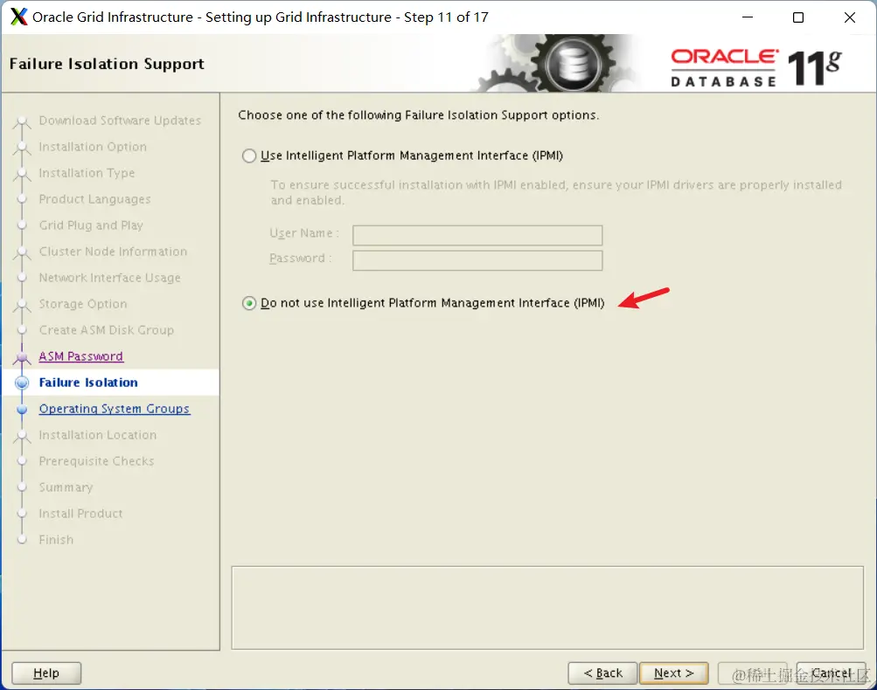The image size is (877, 690).
Task: Click Install Product step text
Action: click(x=80, y=514)
